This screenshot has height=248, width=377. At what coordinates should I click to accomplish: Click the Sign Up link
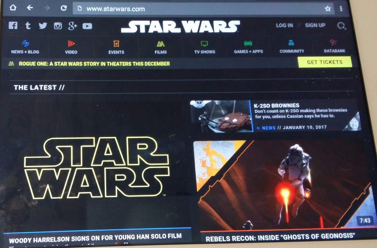click(315, 25)
